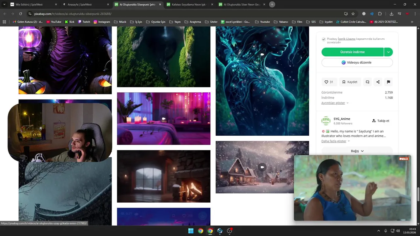
Task: Open the new tab plus button
Action: click(x=272, y=5)
